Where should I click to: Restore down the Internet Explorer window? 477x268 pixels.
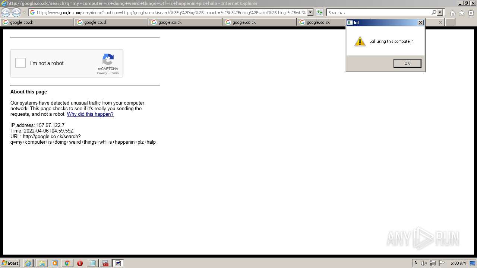coord(467,3)
